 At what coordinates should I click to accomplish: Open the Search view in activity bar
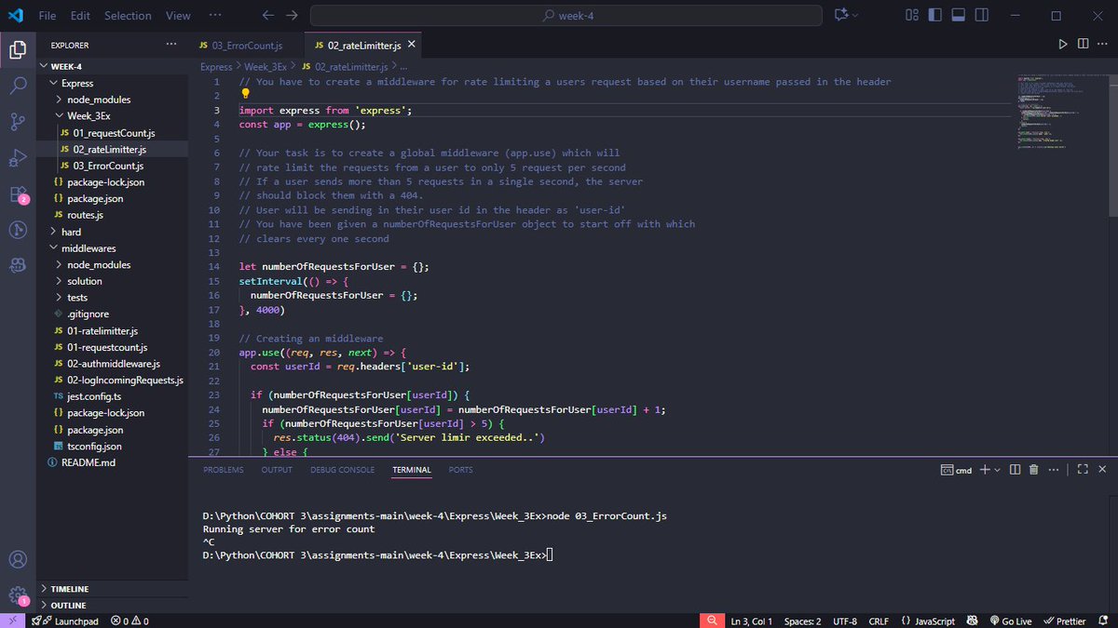(18, 86)
